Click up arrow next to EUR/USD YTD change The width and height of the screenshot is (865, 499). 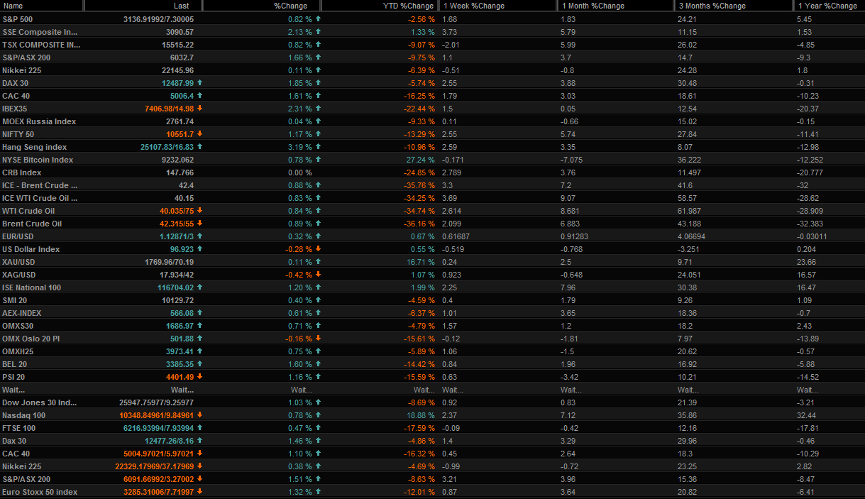coord(437,236)
